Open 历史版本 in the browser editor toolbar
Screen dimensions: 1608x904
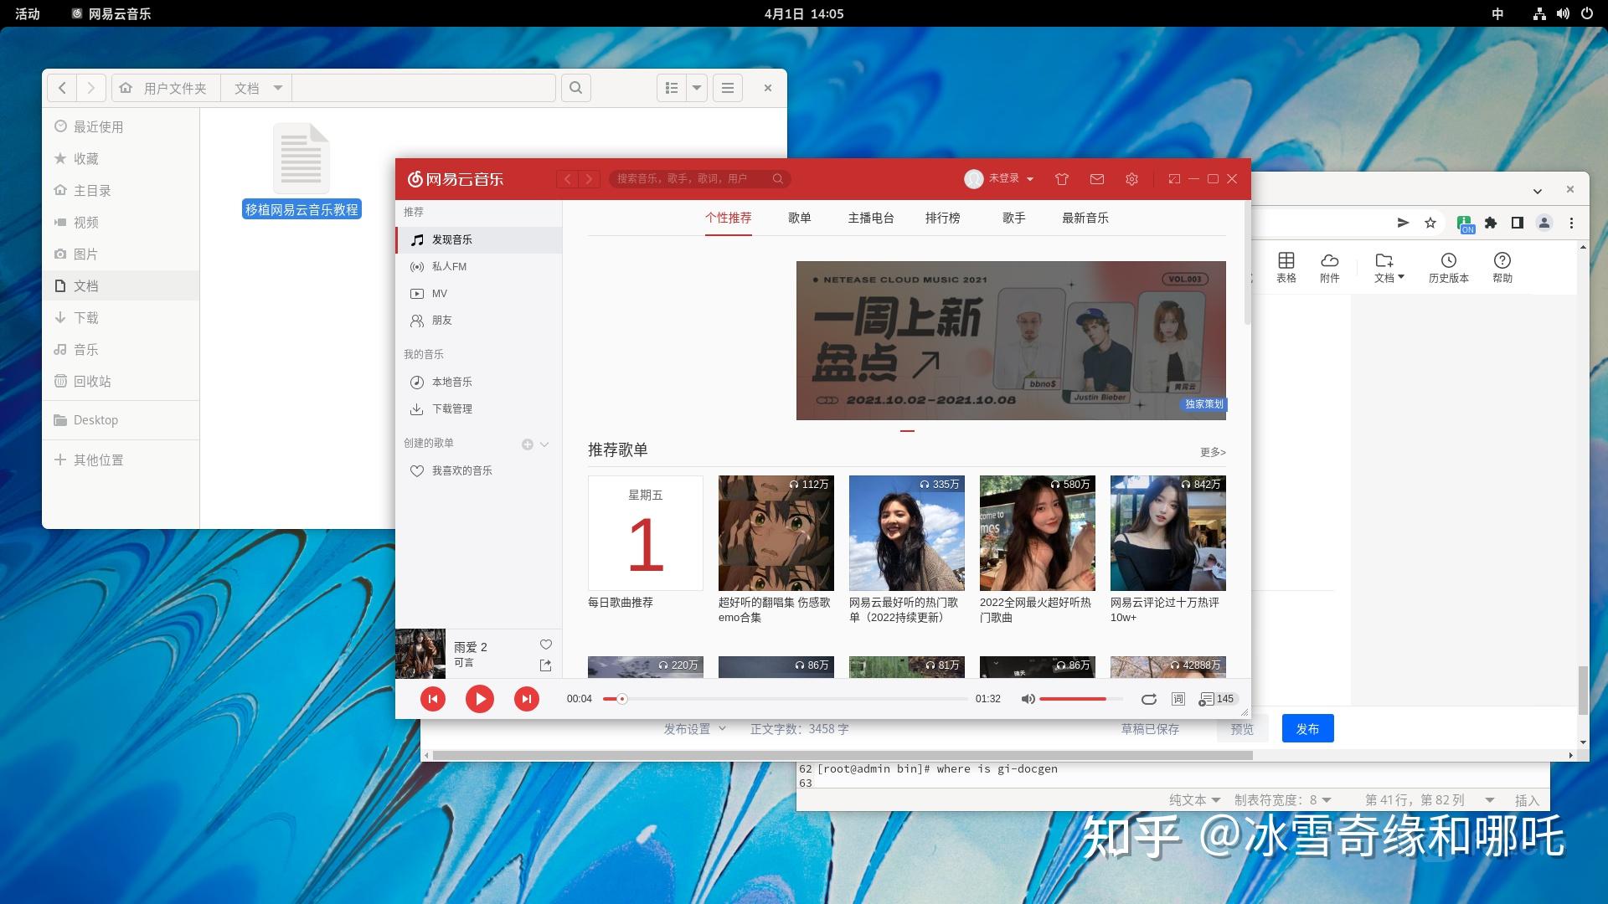tap(1449, 269)
